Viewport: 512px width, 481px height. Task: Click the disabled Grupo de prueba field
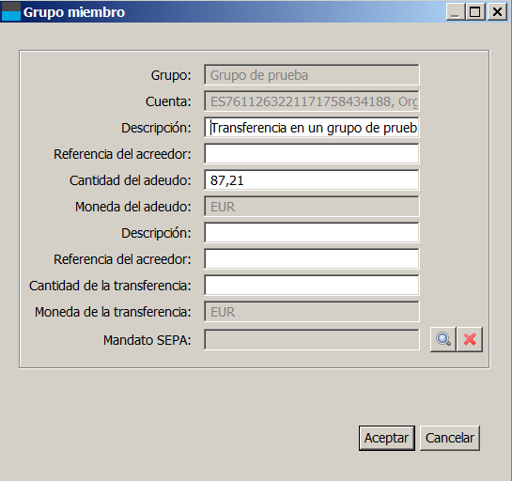(312, 75)
